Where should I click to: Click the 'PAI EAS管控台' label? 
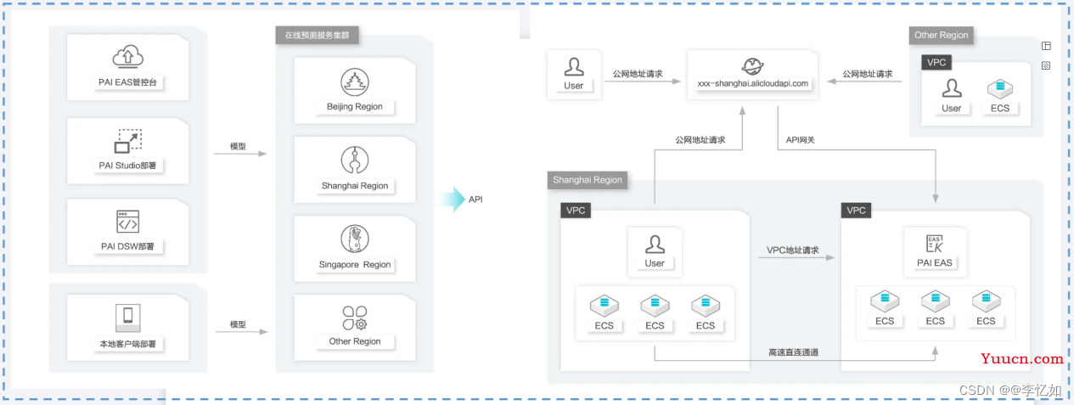tap(127, 83)
